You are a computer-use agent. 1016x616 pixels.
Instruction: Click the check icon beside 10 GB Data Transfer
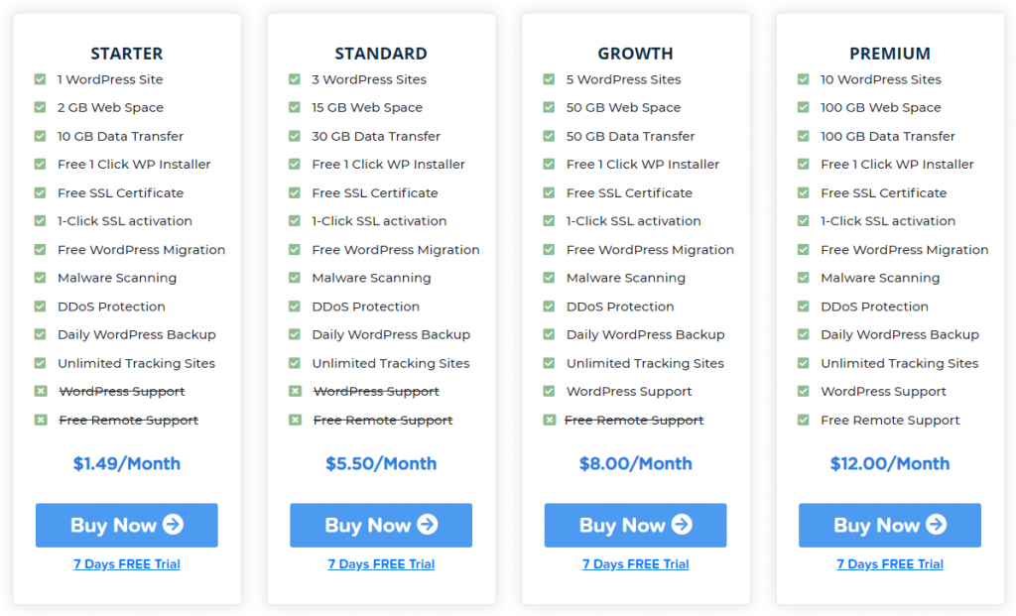[40, 136]
